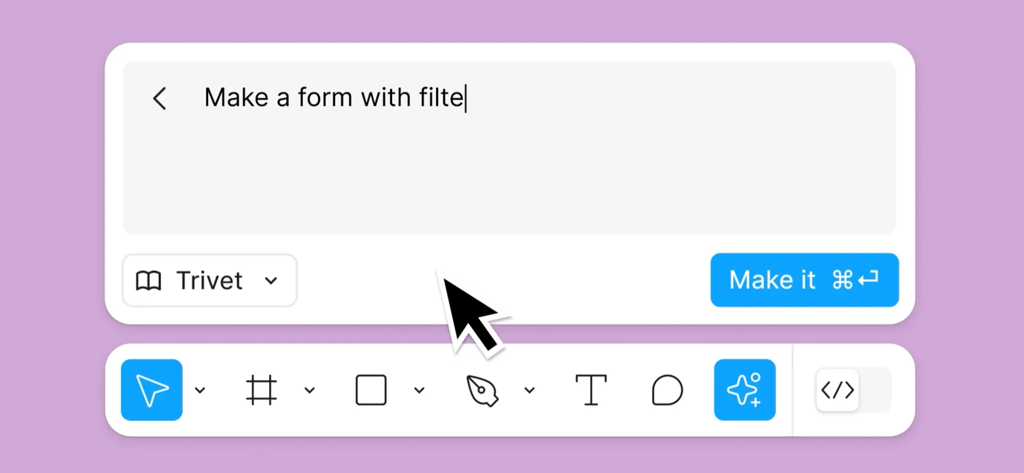Click the empty right side of Dev Mode switch
This screenshot has width=1024, height=473.
pyautogui.click(x=875, y=390)
